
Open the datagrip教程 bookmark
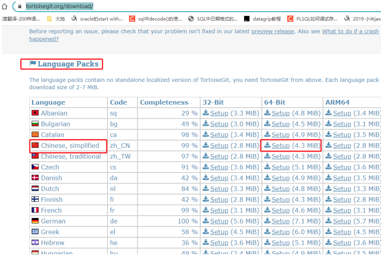click(262, 19)
